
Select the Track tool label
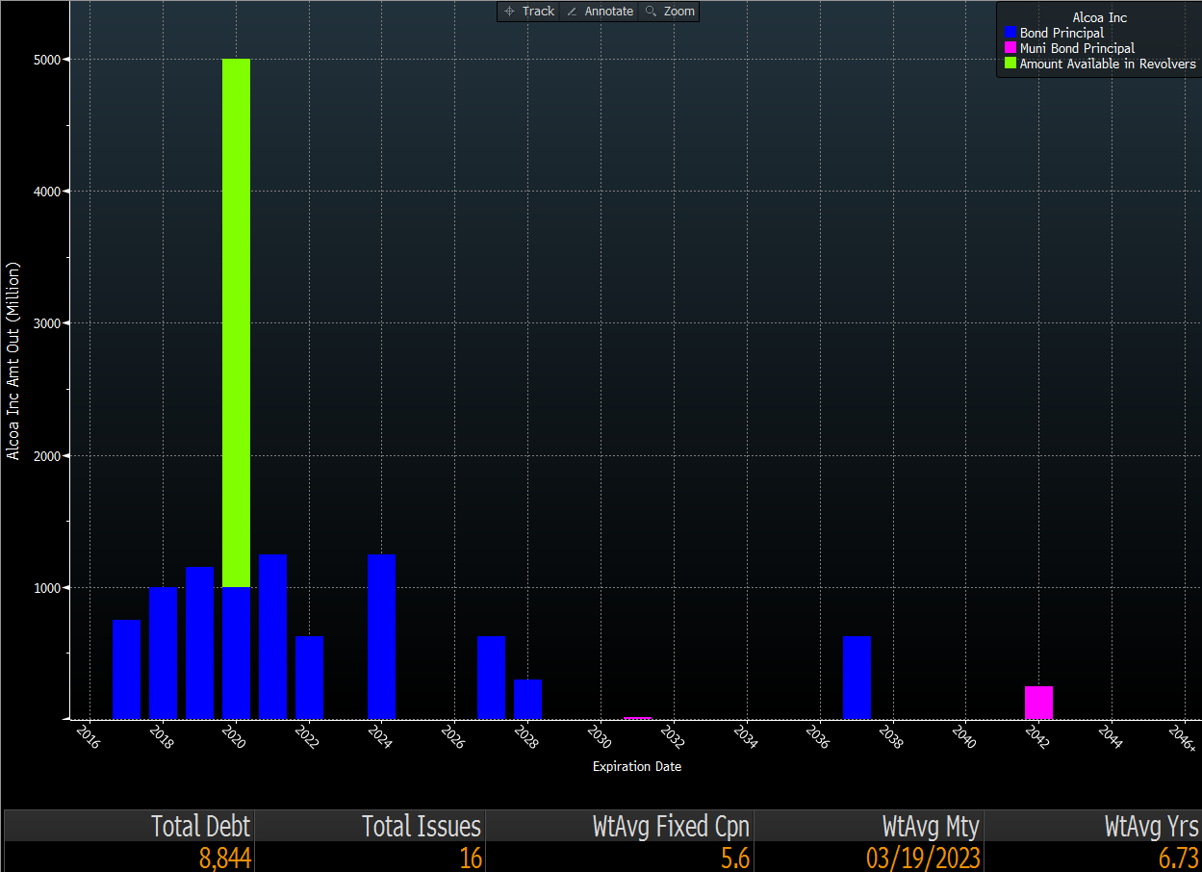coord(538,12)
